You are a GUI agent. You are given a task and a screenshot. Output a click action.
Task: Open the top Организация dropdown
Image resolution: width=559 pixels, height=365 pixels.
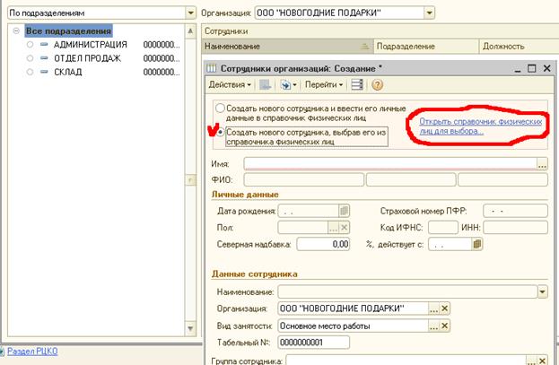point(429,13)
